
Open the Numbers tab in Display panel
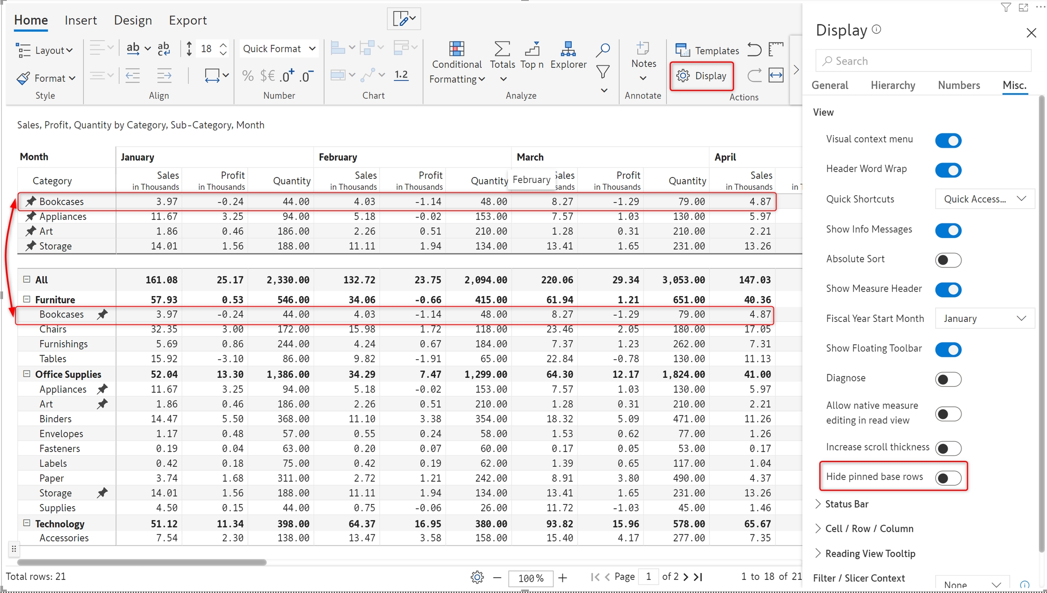tap(958, 85)
